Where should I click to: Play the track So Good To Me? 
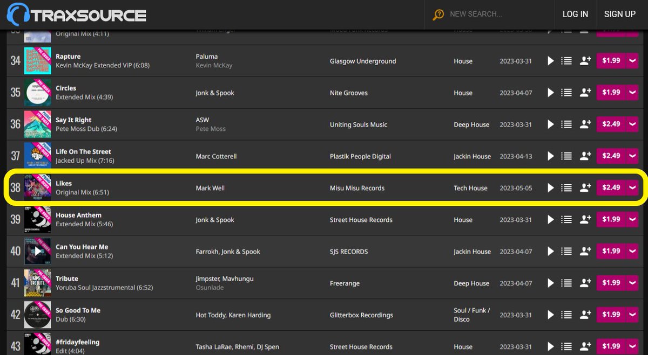click(x=550, y=315)
